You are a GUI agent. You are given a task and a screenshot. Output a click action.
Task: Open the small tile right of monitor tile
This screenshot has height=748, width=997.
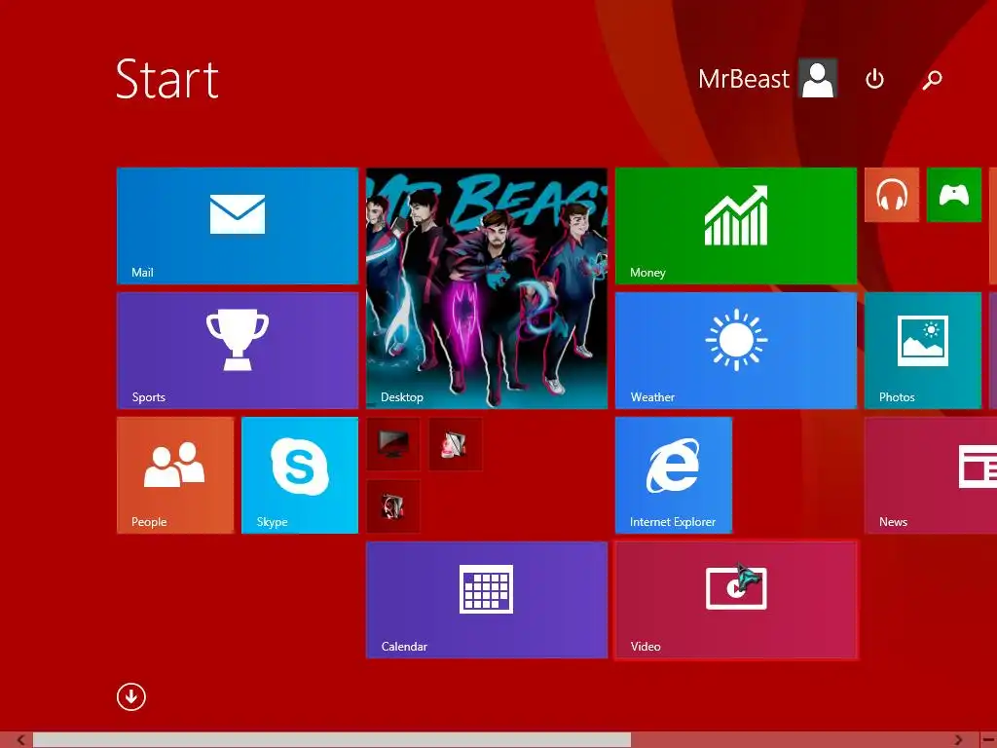point(456,444)
